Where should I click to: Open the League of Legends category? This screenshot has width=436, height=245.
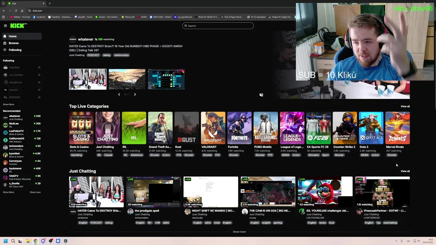[x=292, y=128]
